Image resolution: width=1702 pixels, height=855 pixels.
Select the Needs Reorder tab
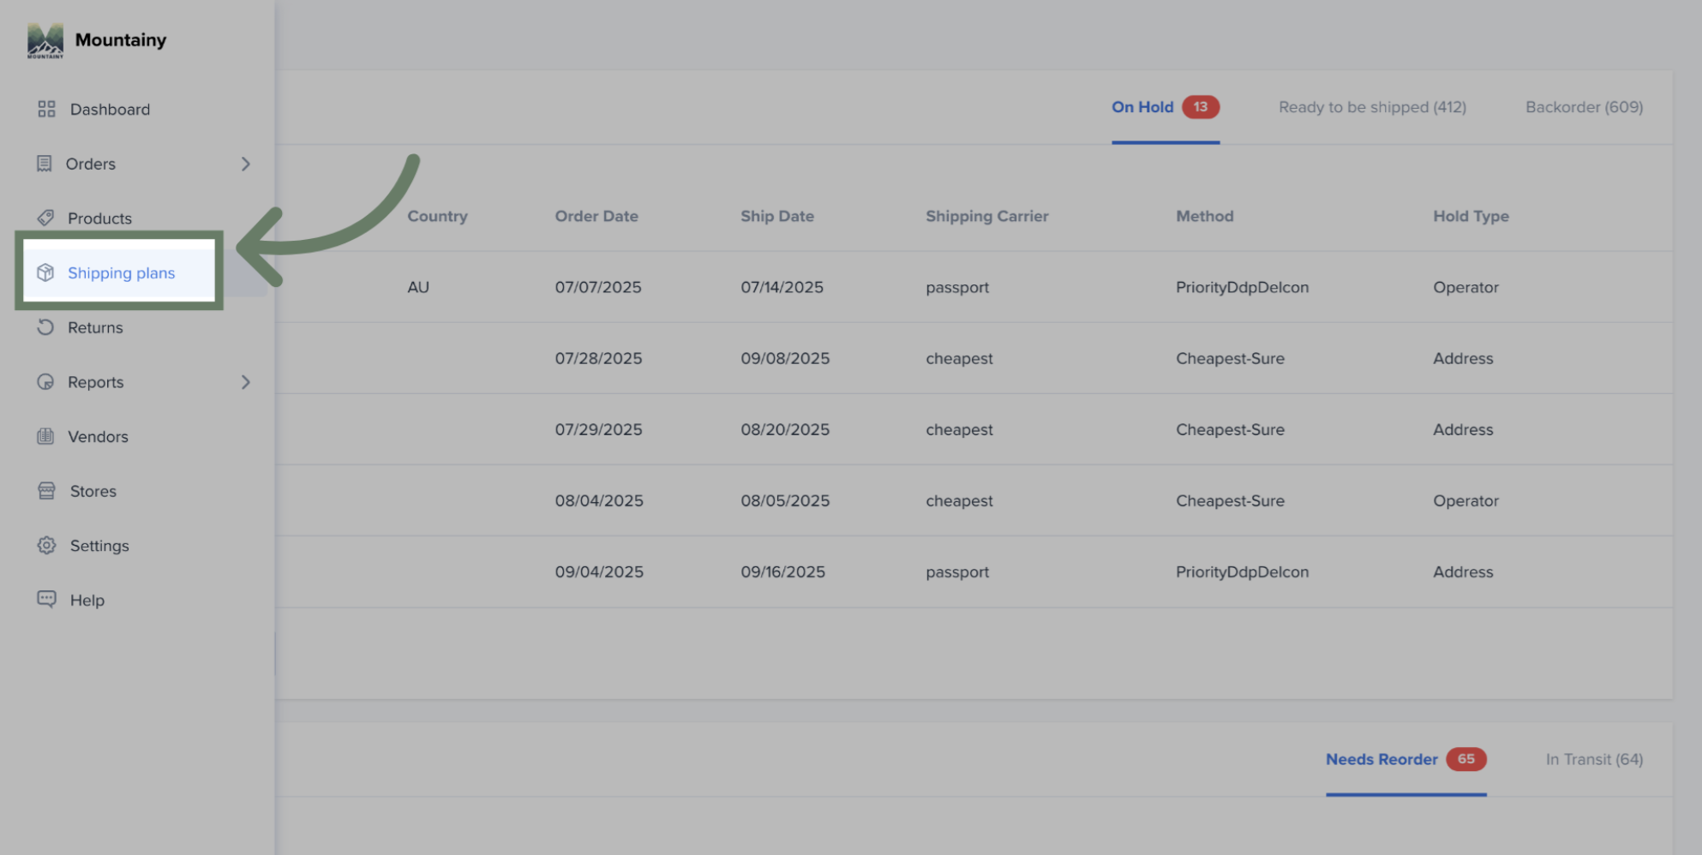pos(1405,759)
